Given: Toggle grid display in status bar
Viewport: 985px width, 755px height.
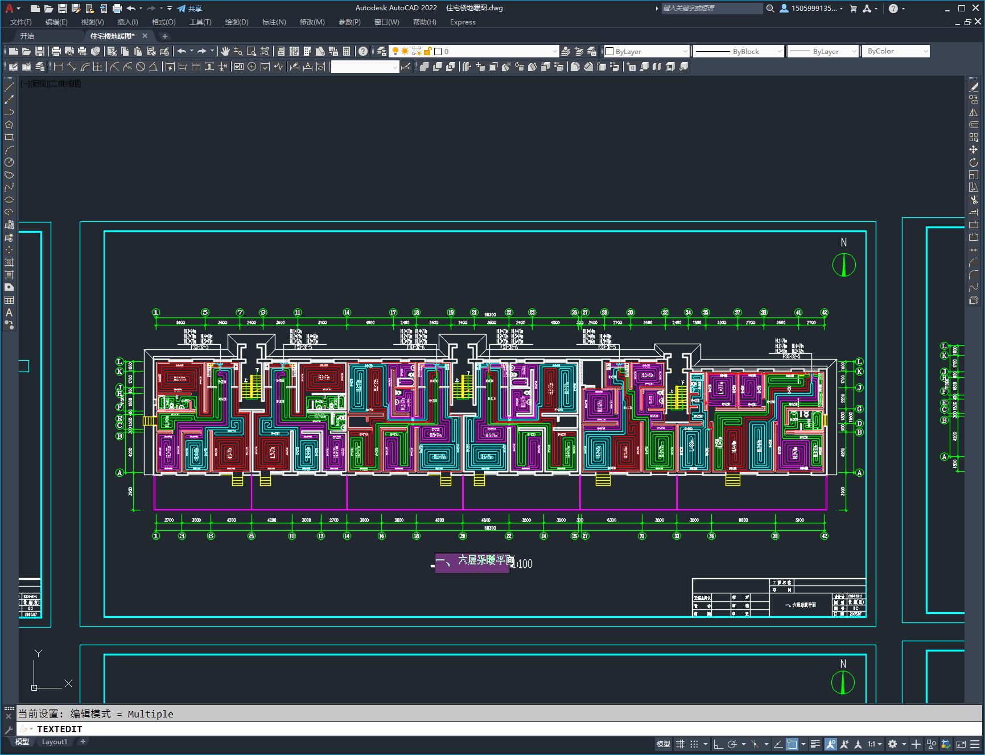Looking at the screenshot, I should (680, 744).
